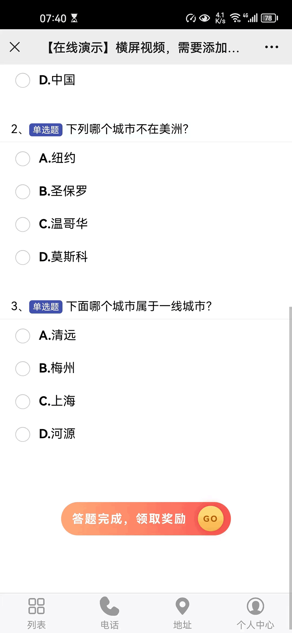Pick answer D.莫斯科 for question 2

(23, 257)
